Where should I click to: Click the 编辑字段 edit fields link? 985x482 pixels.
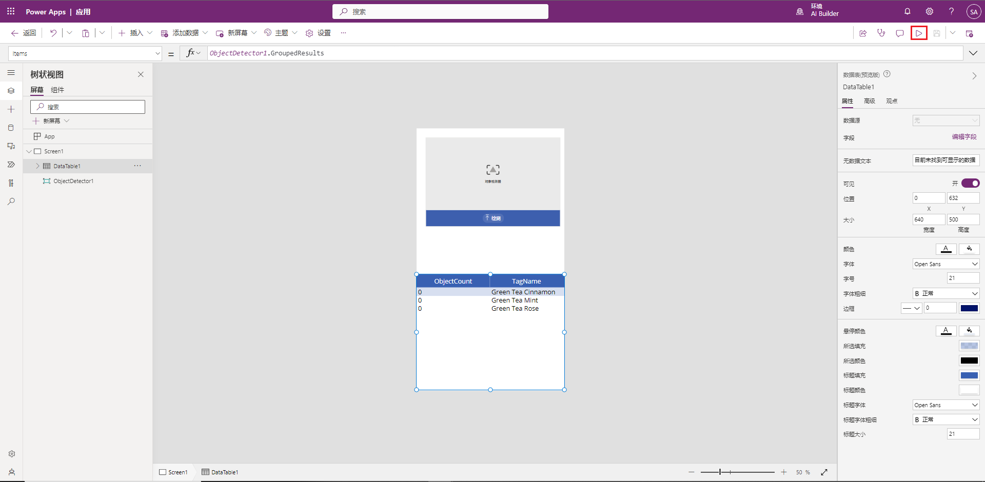click(x=964, y=137)
